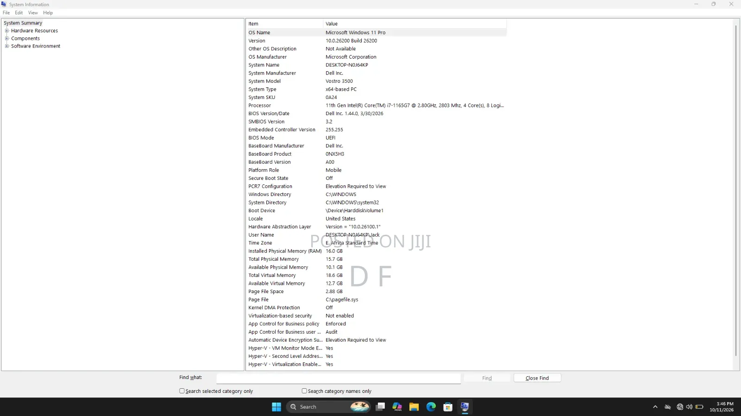The image size is (741, 416).
Task: Click the 'Vostro 3500' value
Action: (339, 81)
